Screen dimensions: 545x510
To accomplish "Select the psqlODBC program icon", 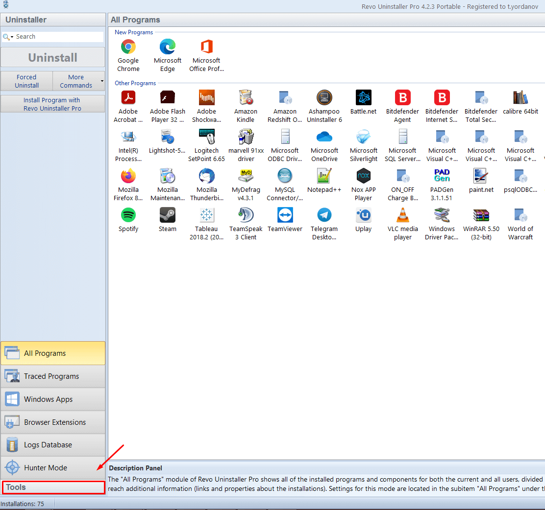I will pyautogui.click(x=520, y=176).
